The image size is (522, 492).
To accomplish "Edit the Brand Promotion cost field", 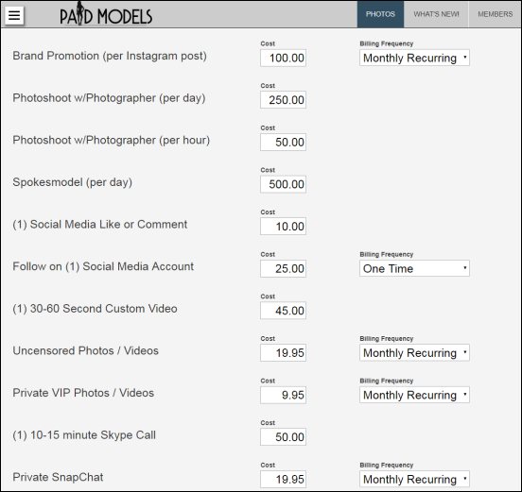I will click(283, 59).
